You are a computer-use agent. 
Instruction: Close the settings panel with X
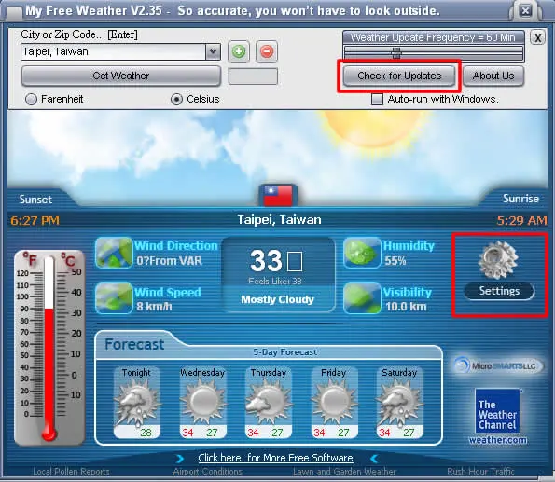click(x=537, y=37)
